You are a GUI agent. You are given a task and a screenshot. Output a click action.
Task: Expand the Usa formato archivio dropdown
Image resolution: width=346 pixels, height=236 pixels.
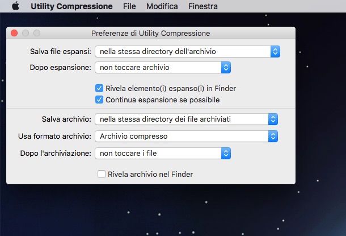point(182,136)
